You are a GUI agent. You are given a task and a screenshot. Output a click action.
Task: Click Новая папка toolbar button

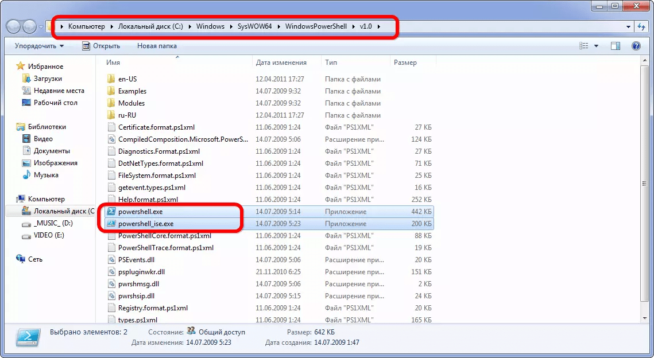pyautogui.click(x=157, y=46)
